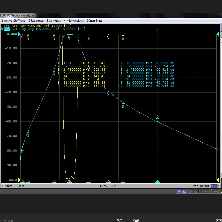The image size is (222, 222).
Task: Click yellow marker 4 at top of graph
Action: coord(54,37)
